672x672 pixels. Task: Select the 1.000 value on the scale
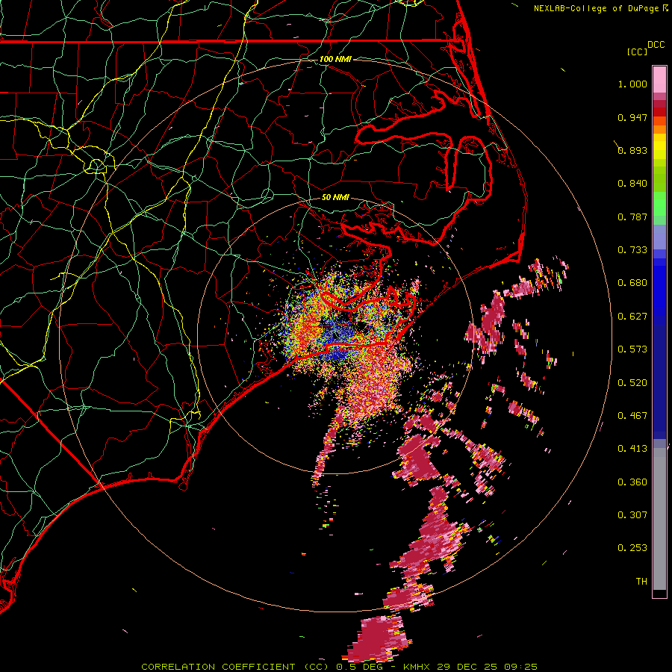(x=632, y=84)
